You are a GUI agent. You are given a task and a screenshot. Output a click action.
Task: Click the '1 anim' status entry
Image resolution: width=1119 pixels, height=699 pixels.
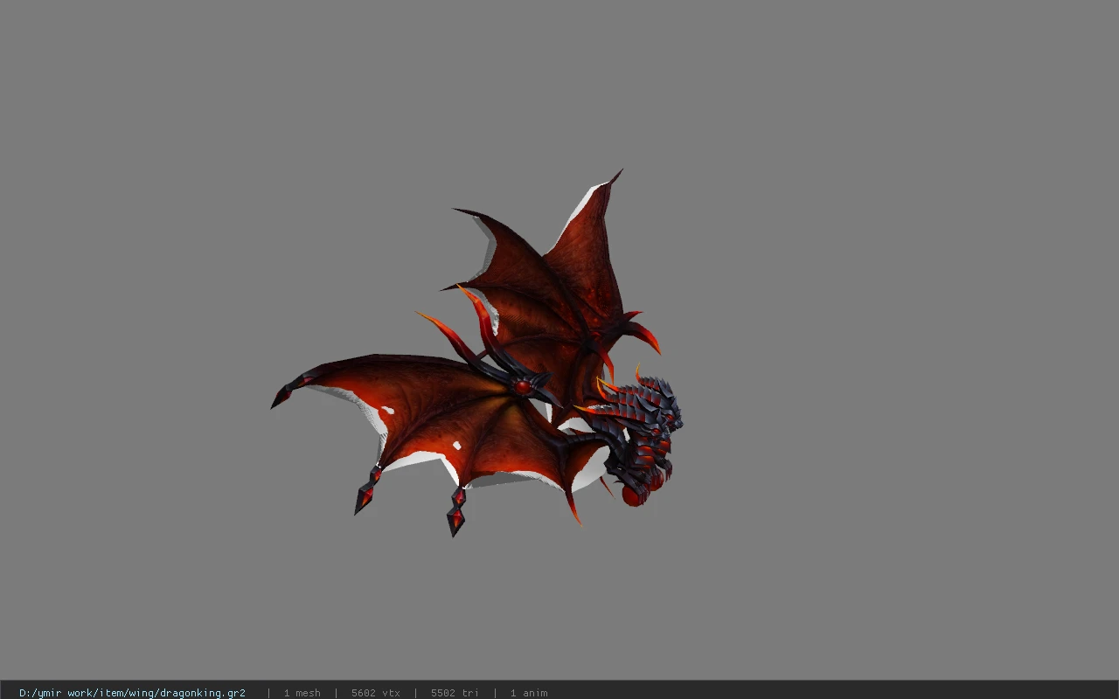pyautogui.click(x=529, y=693)
